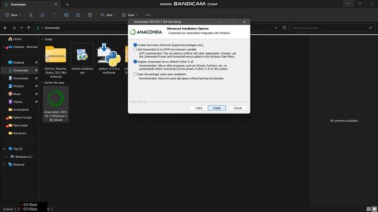
Task: Open a new File Explorer tab
Action: 67,4
